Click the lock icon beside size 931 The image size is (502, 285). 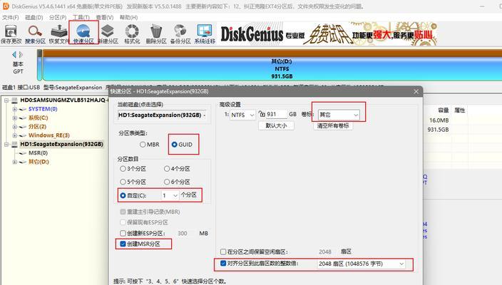point(262,114)
